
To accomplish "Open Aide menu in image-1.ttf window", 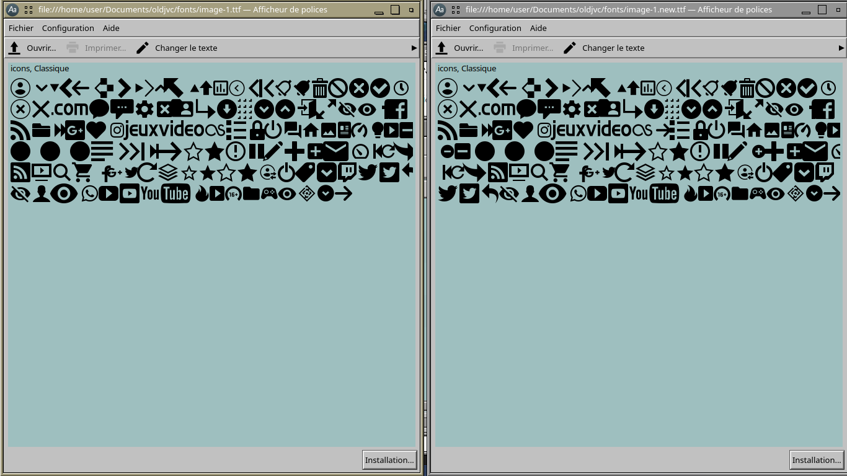I will pos(111,28).
